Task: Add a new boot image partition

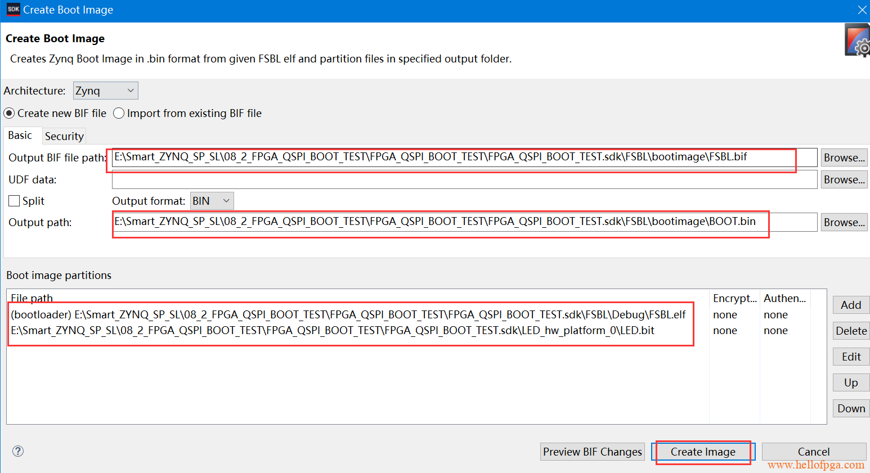Action: pos(850,305)
